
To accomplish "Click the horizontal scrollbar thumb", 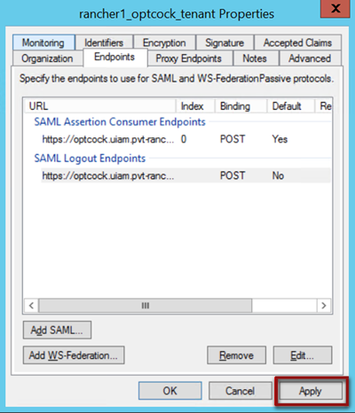I will click(x=146, y=305).
